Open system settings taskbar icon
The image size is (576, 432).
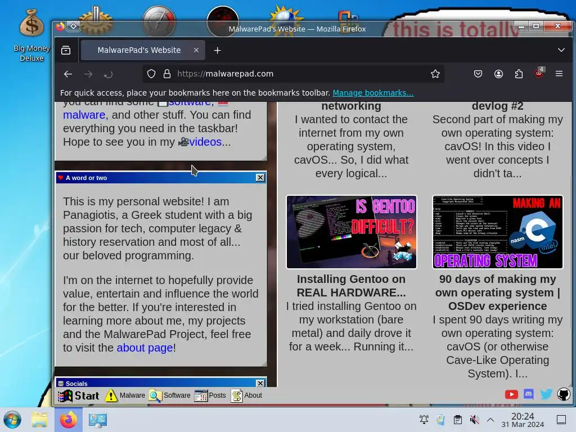98,420
